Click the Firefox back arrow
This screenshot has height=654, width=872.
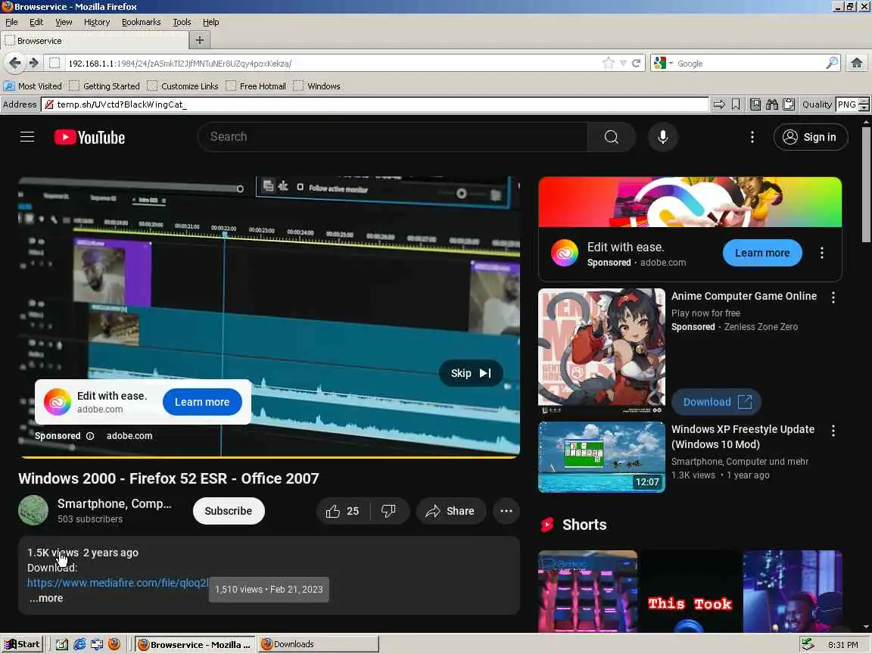click(x=15, y=63)
